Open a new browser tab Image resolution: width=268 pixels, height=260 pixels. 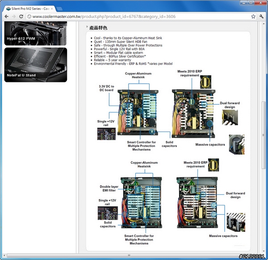click(59, 9)
